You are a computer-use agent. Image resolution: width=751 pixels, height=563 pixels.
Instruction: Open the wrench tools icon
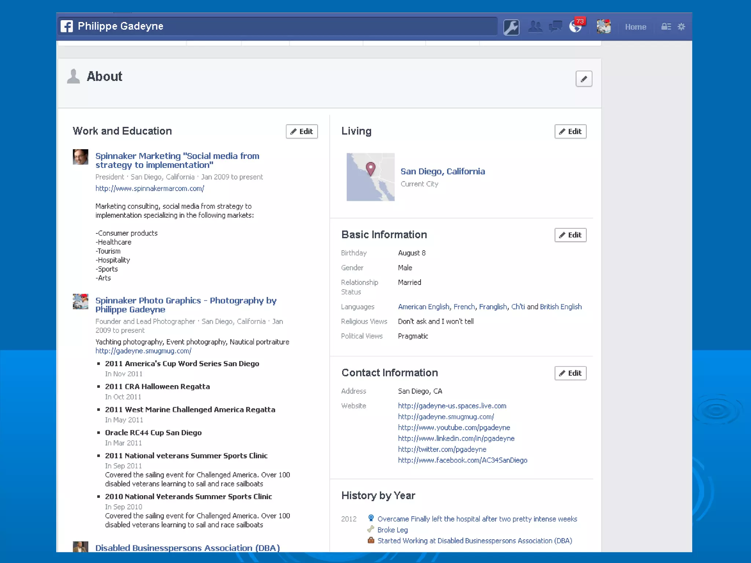511,27
